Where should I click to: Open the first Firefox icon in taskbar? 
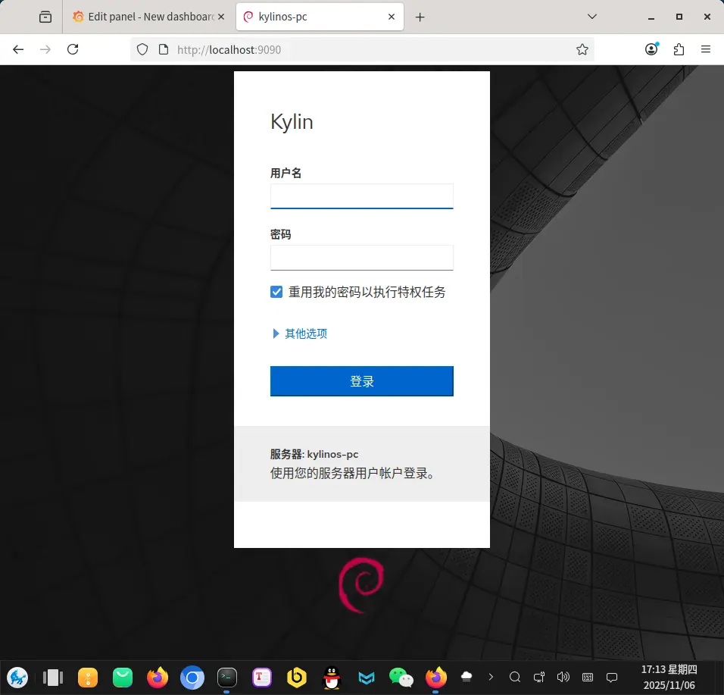pos(158,678)
